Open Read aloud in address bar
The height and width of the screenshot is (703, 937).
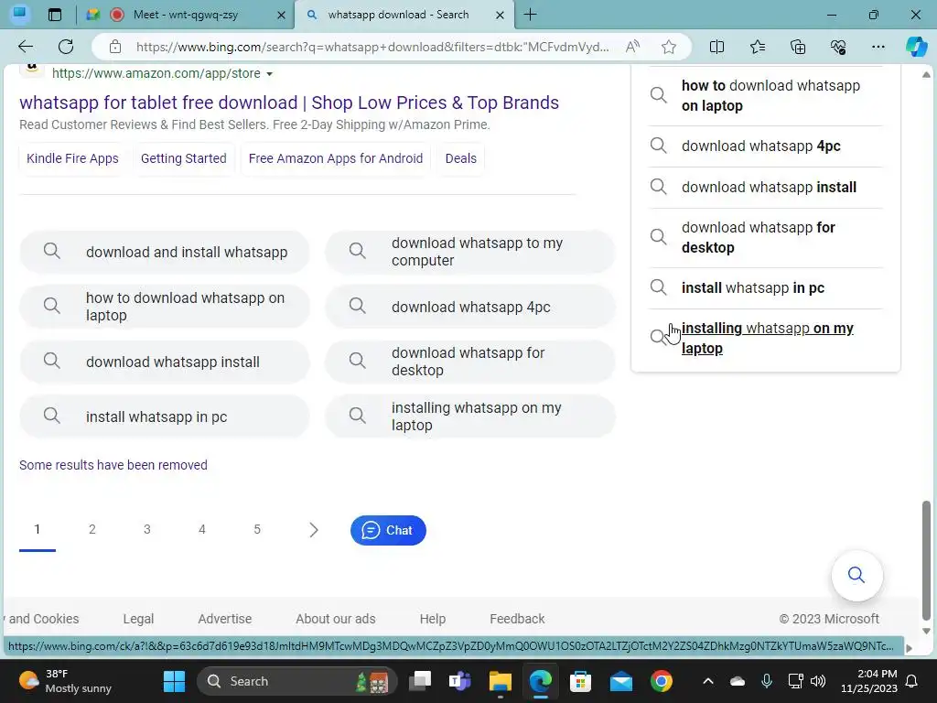632,47
